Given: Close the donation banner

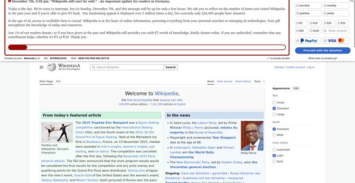Looking at the screenshot, I should coord(352,1).
